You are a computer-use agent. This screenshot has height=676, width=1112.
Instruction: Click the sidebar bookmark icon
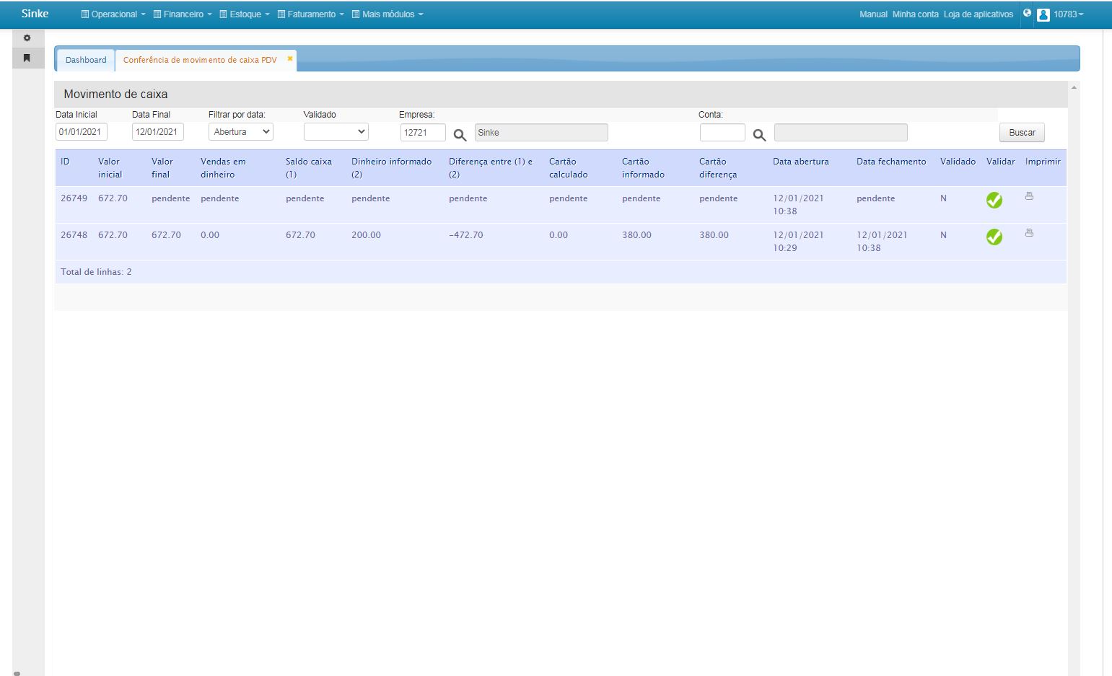point(27,58)
